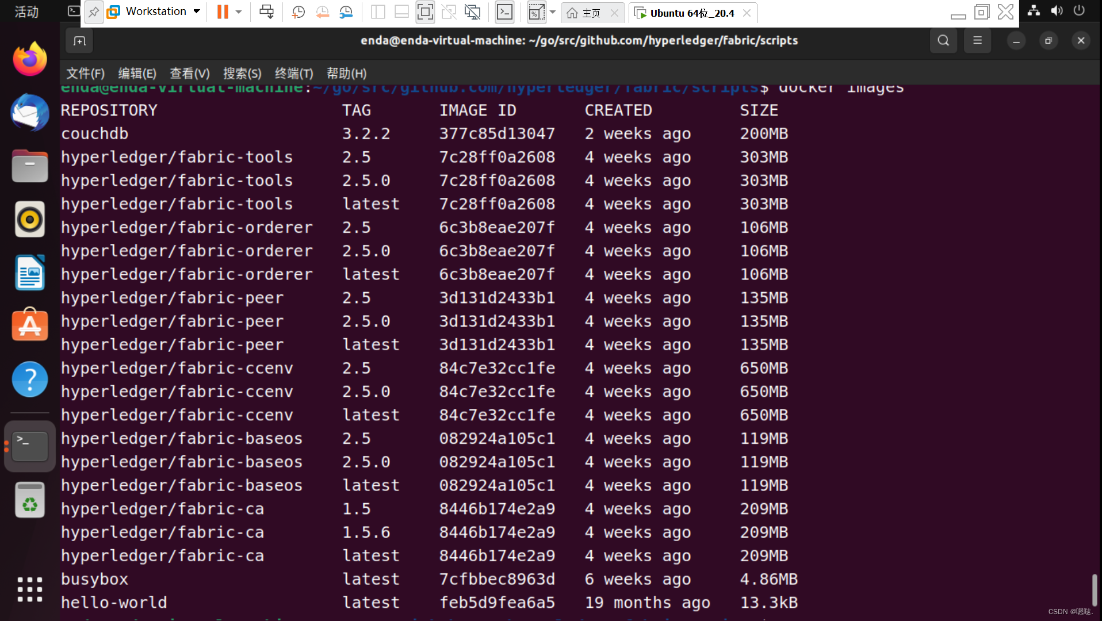Viewport: 1102px width, 621px height.
Task: Open the Workstation dropdown menu
Action: tap(154, 11)
